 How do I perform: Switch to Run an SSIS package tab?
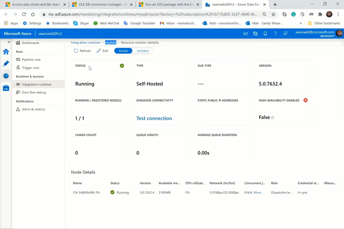click(169, 4)
